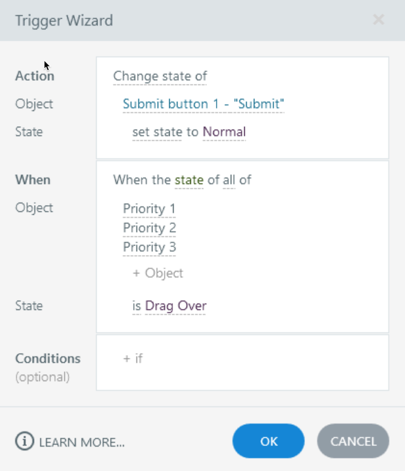Screen dimensions: 405x471
Task: Close the Trigger Wizard dialog
Action: [378, 20]
